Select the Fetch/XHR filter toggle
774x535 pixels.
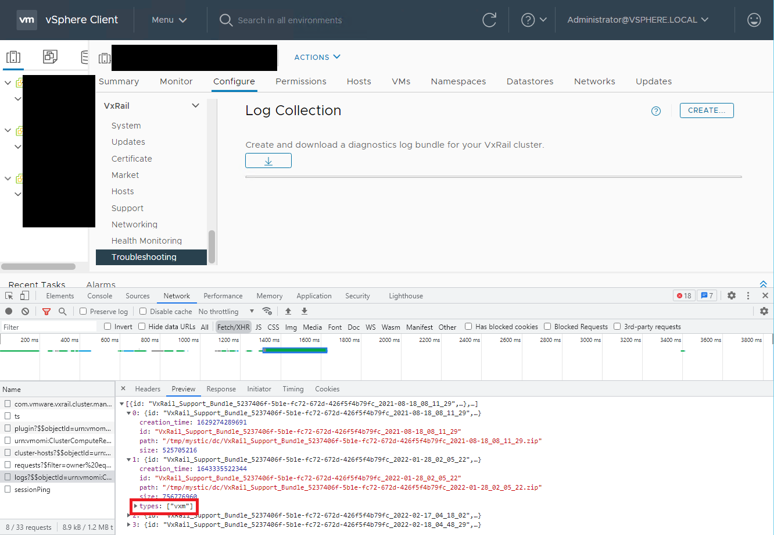click(234, 327)
